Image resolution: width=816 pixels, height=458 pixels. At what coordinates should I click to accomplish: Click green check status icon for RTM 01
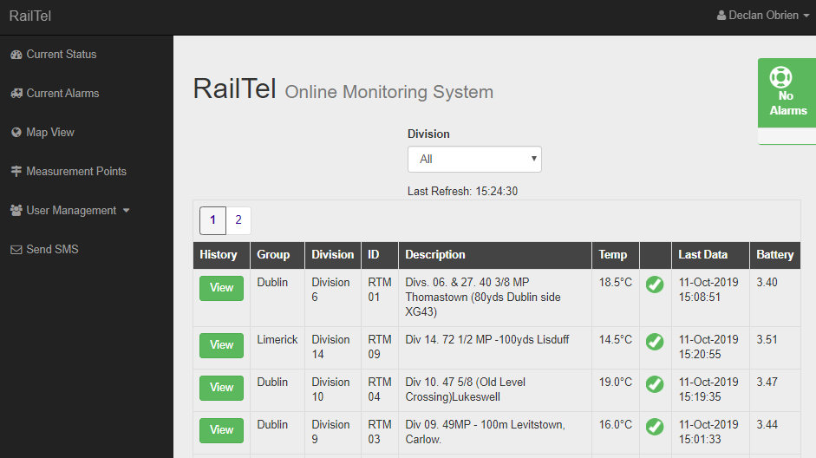tap(655, 285)
